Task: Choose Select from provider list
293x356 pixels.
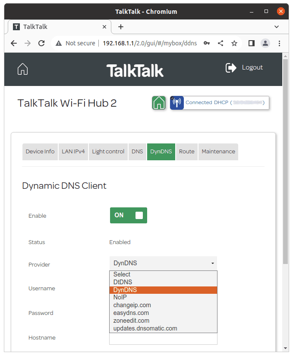Action: tap(163, 274)
